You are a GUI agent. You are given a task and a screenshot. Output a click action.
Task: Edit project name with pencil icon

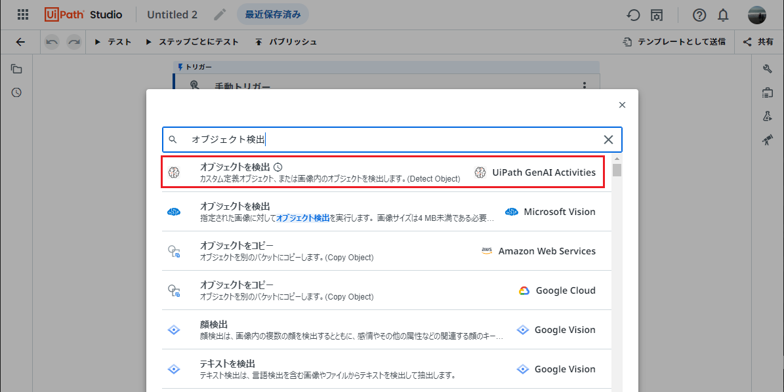[x=220, y=14]
